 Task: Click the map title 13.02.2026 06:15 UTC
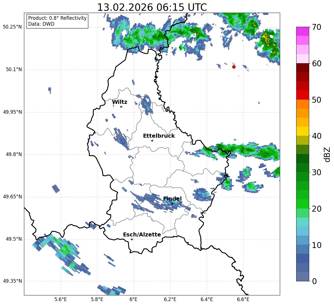pos(152,7)
